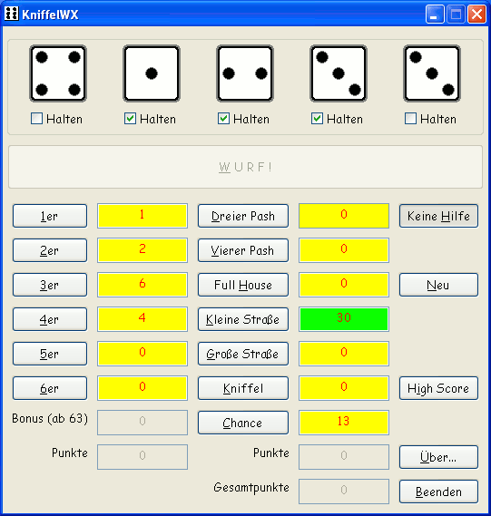Quit the game with Beenden
Viewport: 491px width, 516px height.
pyautogui.click(x=438, y=492)
